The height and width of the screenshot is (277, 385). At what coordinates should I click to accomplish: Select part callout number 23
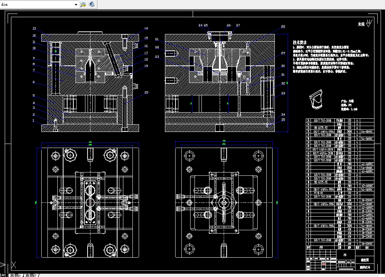[x=157, y=57]
